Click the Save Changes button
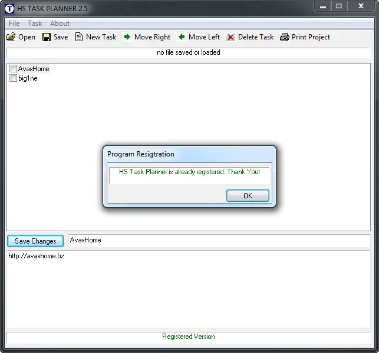Viewport: 379px width, 353px height. coord(35,241)
